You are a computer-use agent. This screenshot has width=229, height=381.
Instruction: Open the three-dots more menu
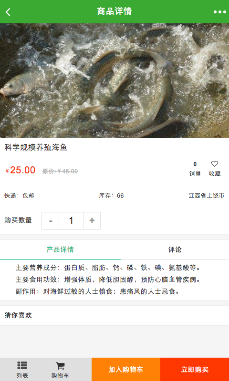(220, 12)
